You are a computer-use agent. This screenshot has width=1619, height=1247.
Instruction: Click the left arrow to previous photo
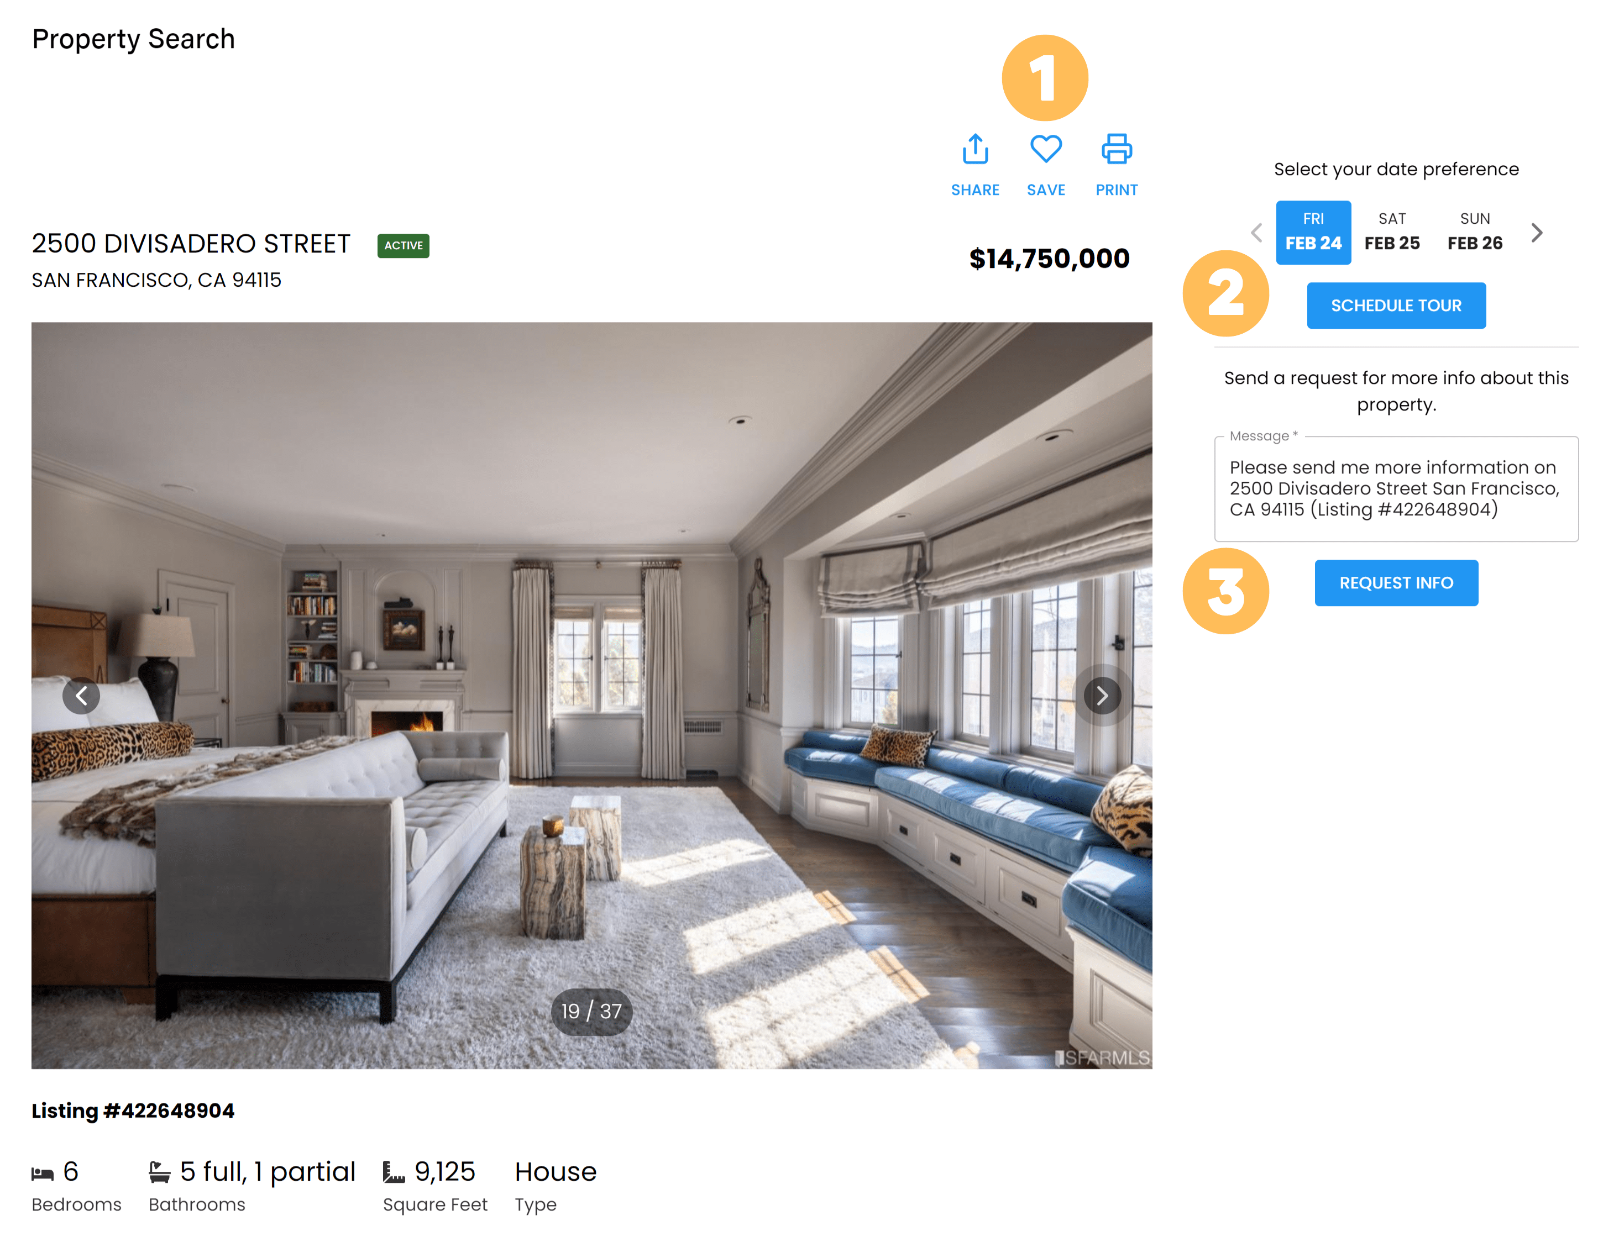(x=81, y=694)
